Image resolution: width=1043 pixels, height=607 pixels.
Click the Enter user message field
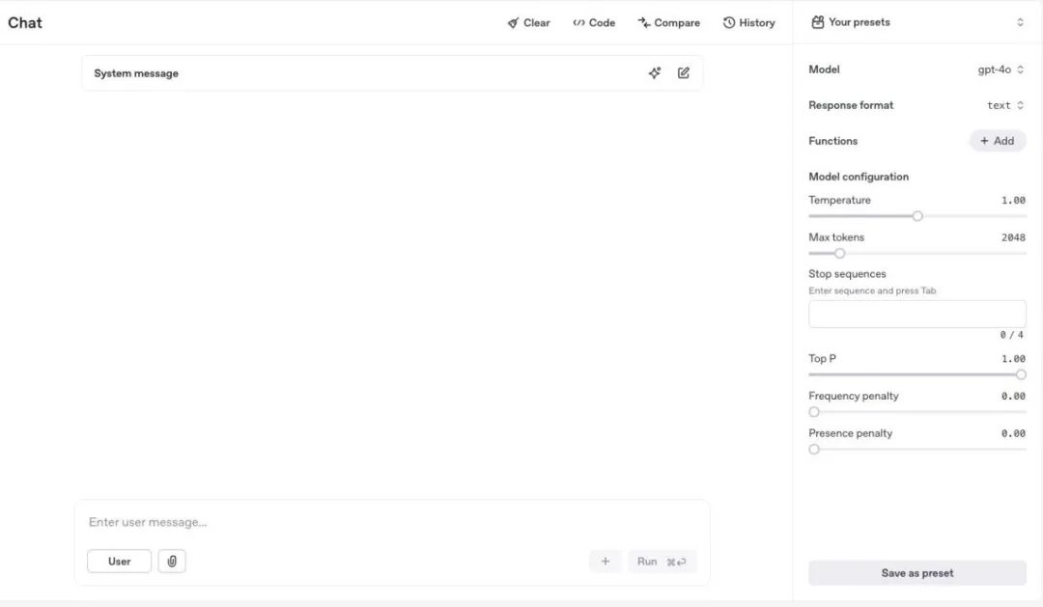(x=392, y=523)
